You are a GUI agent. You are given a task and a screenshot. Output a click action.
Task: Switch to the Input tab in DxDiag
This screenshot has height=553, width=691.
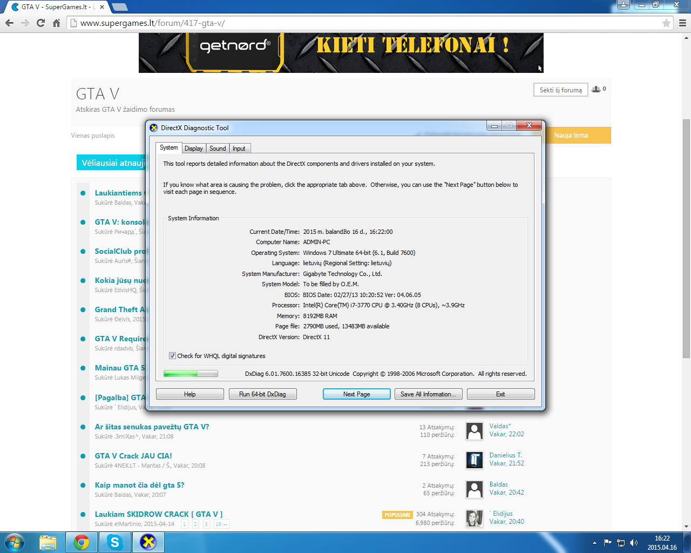click(x=239, y=149)
